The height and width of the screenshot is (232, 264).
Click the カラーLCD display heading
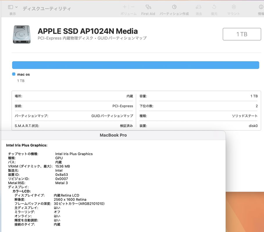pyautogui.click(x=22, y=191)
